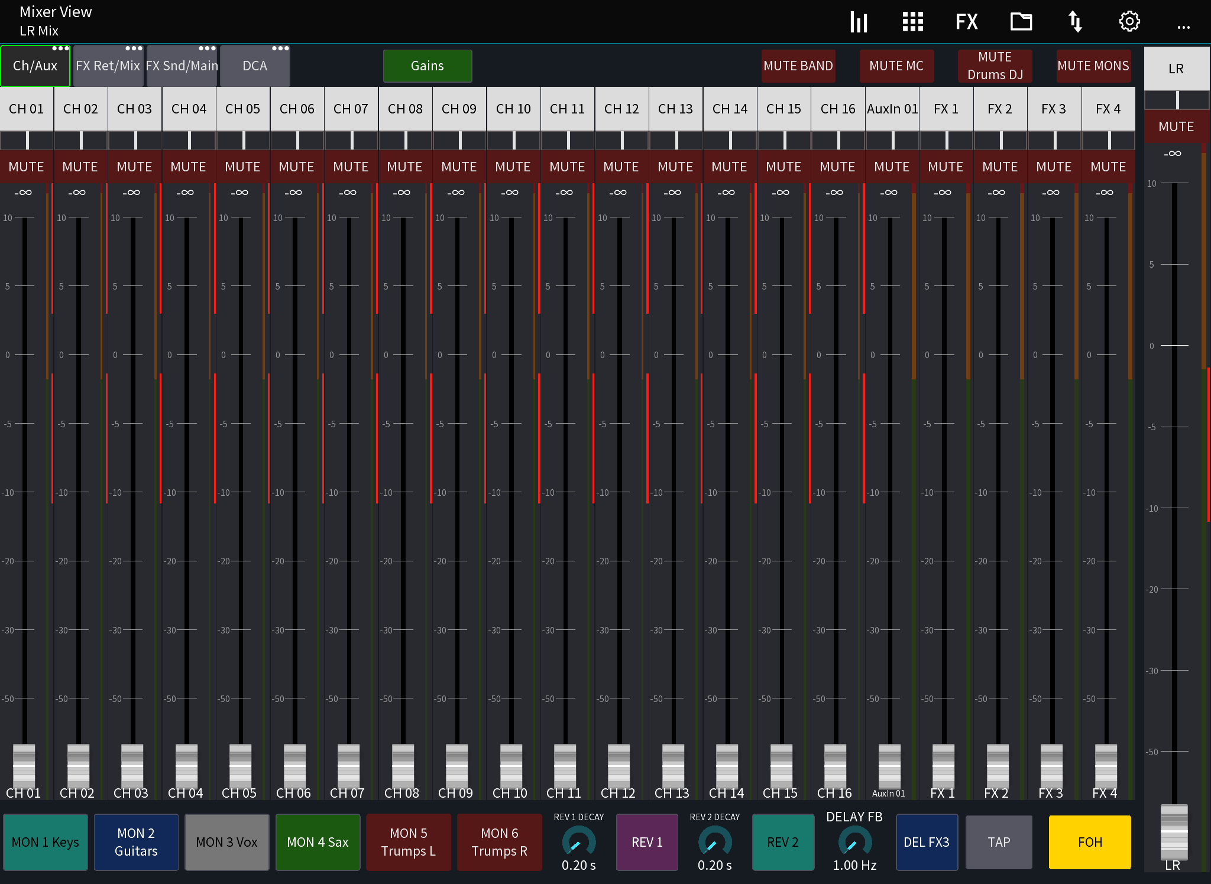Open the ellipsis overflow menu icon
The image size is (1211, 884).
pos(1183,24)
